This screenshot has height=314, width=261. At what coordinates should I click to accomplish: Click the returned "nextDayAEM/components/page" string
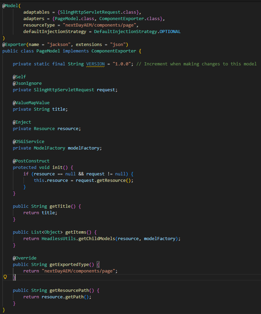click(x=78, y=271)
